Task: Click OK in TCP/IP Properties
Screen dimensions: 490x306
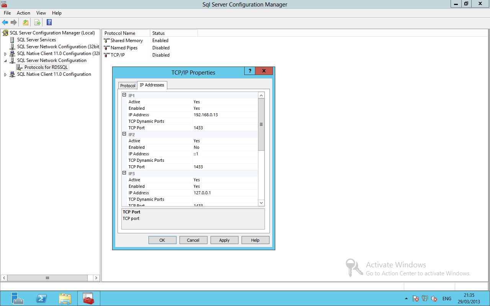Action: [x=162, y=240]
